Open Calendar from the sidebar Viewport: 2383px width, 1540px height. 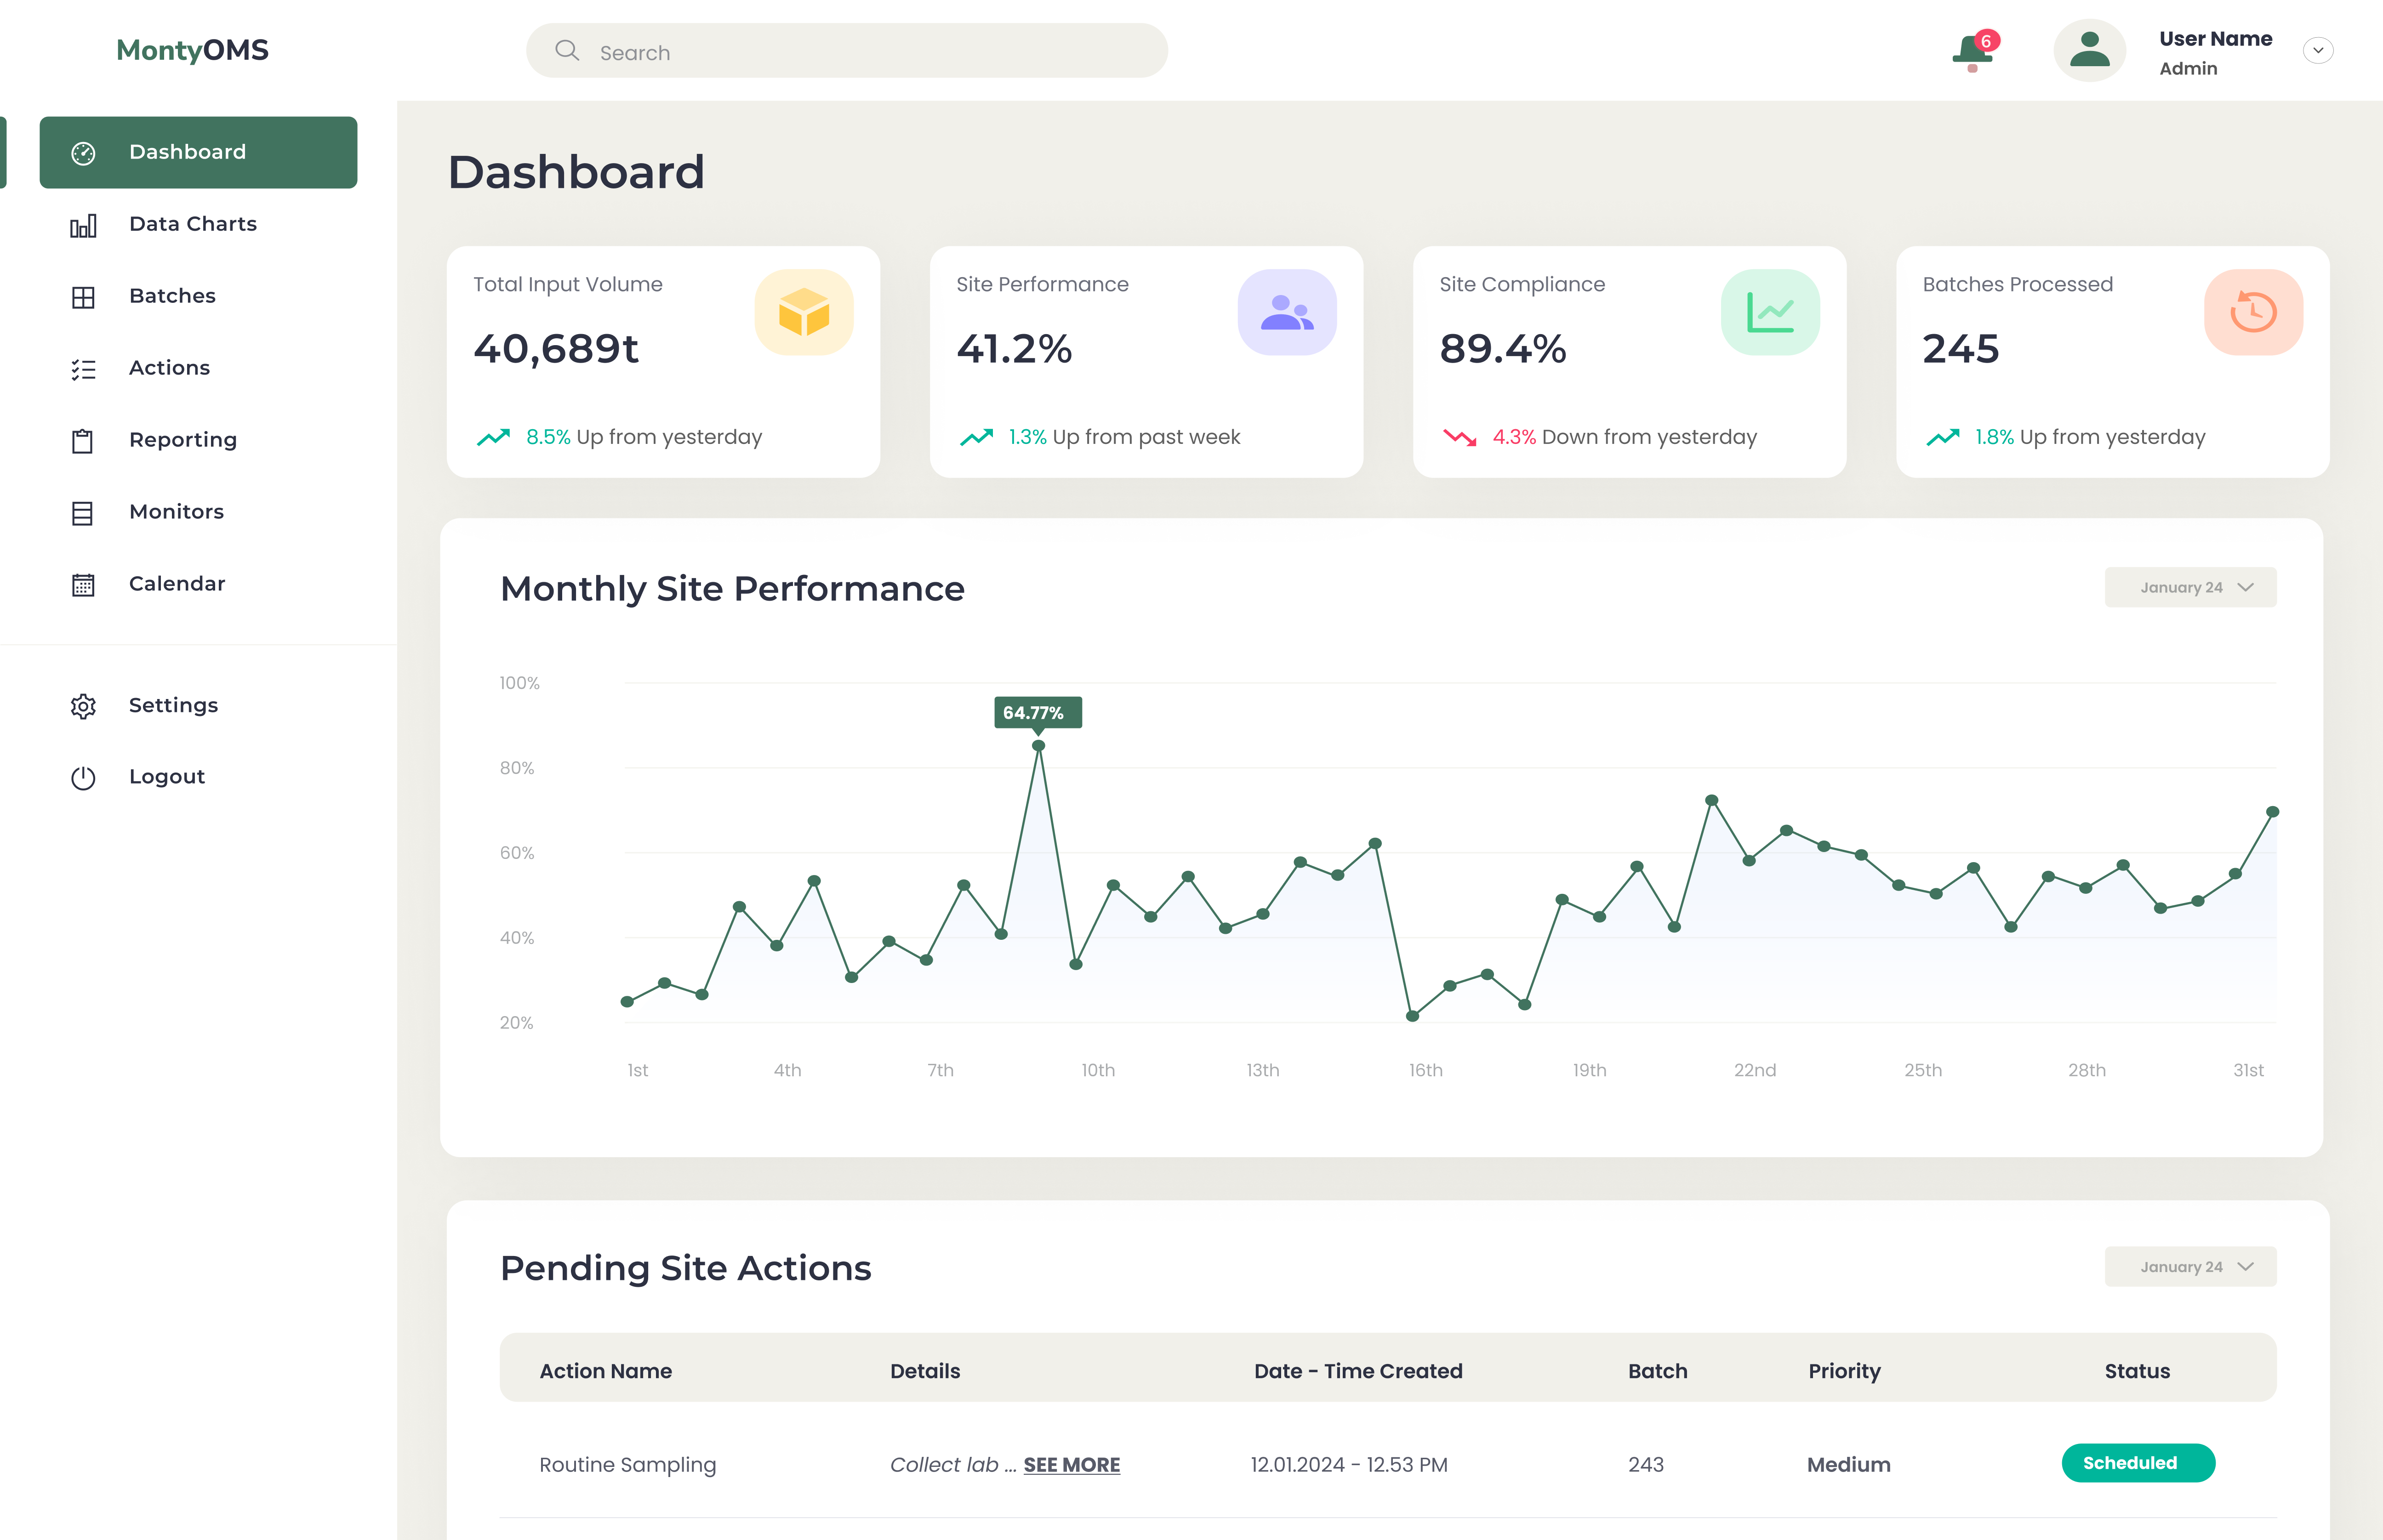(x=177, y=584)
